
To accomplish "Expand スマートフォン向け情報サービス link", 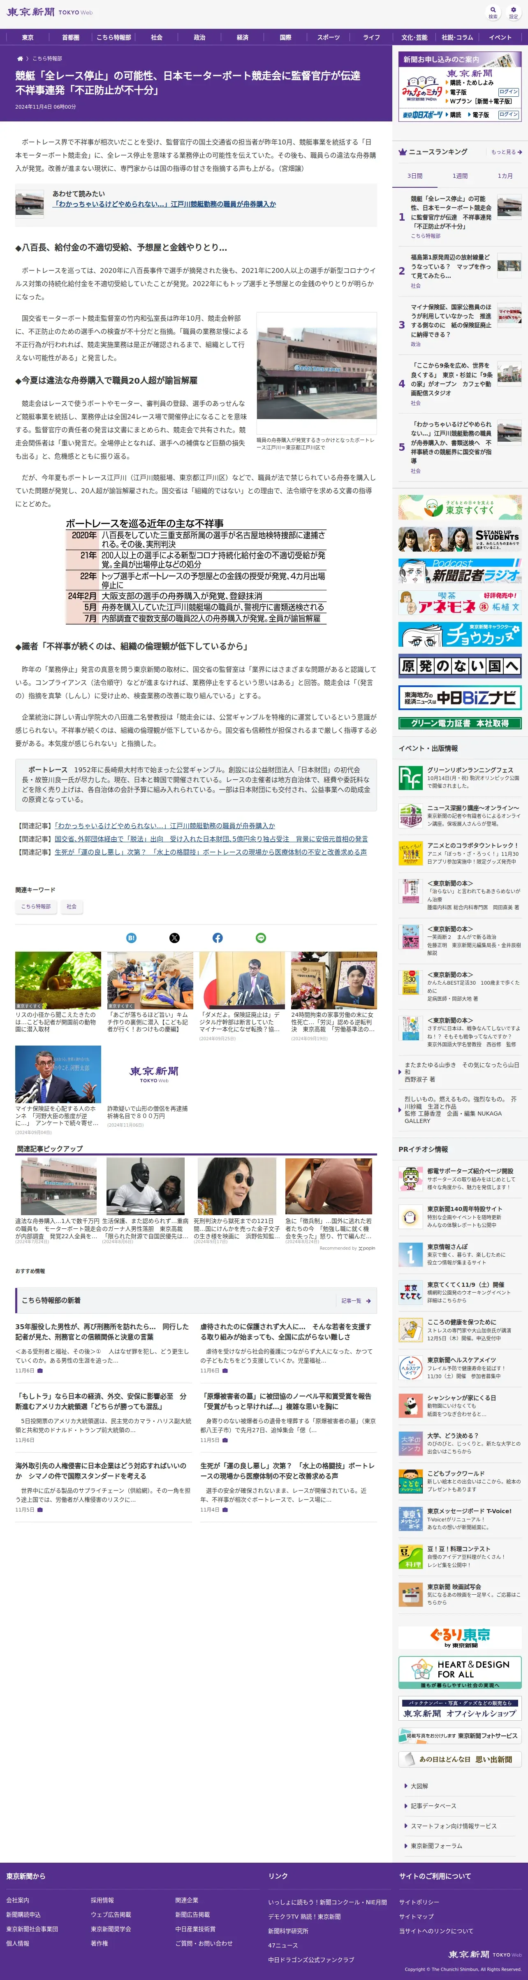I will (453, 1826).
